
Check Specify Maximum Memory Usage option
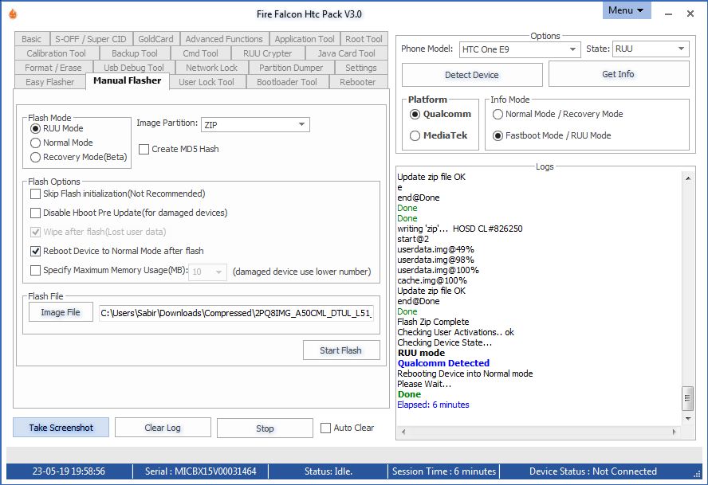108,270
